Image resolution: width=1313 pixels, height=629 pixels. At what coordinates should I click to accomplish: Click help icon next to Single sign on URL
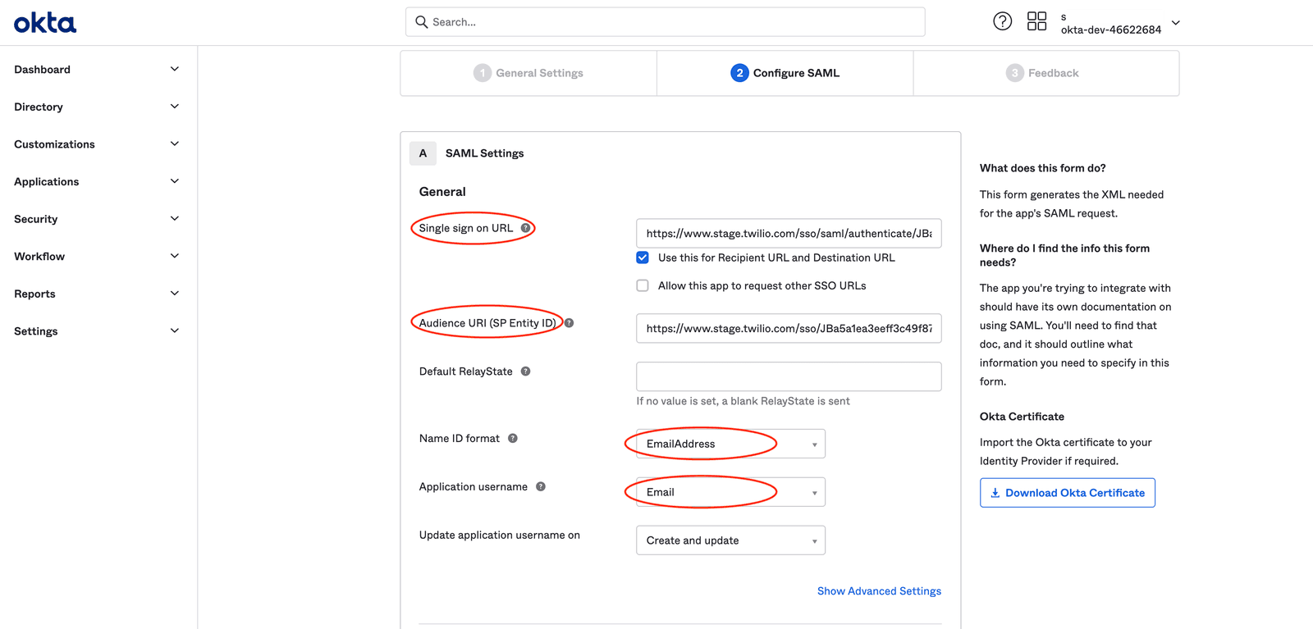[x=525, y=228]
